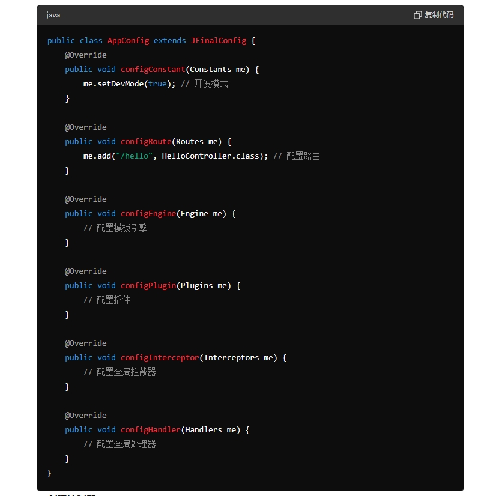Click 'configHandler' method name
The image size is (496, 496).
(x=151, y=430)
